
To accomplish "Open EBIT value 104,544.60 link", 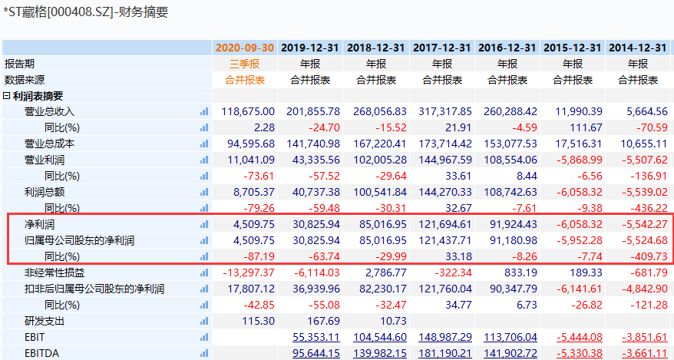I will pos(380,337).
